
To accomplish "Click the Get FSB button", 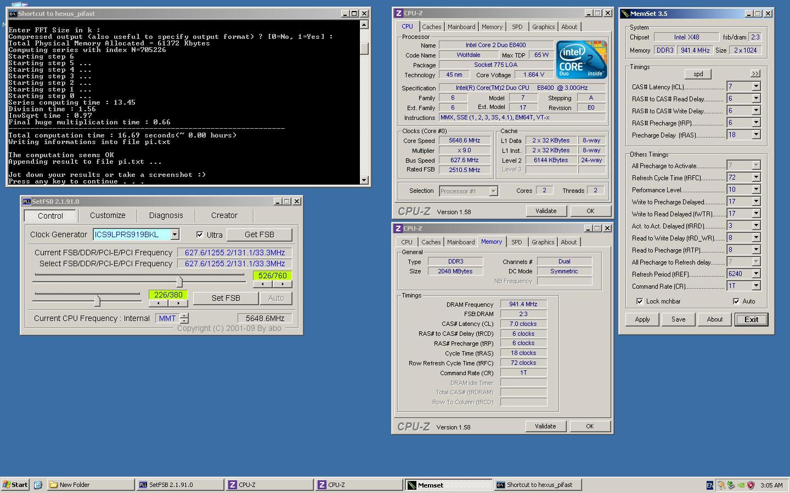I will coord(259,234).
